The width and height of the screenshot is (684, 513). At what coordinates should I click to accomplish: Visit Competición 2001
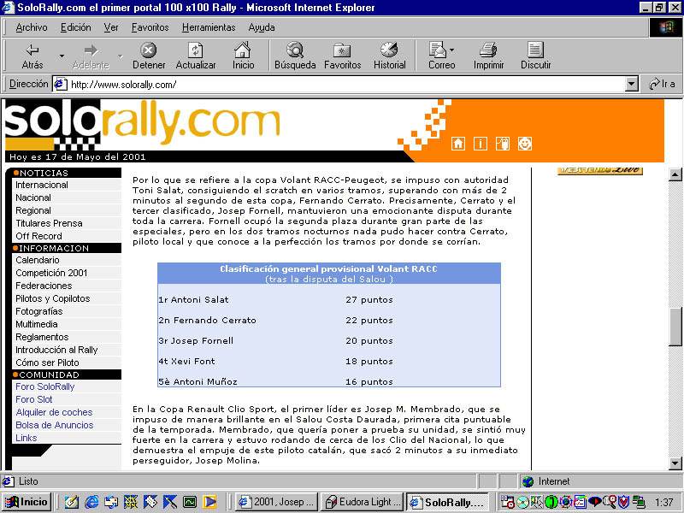pyautogui.click(x=51, y=273)
